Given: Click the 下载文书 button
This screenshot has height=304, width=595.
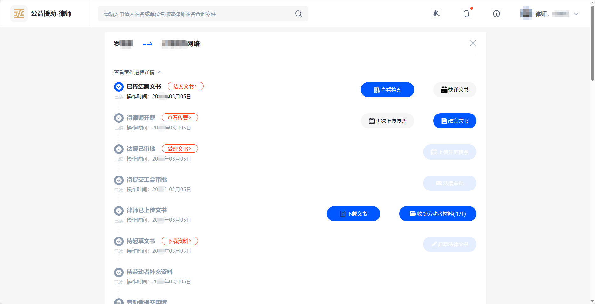Looking at the screenshot, I should 353,214.
